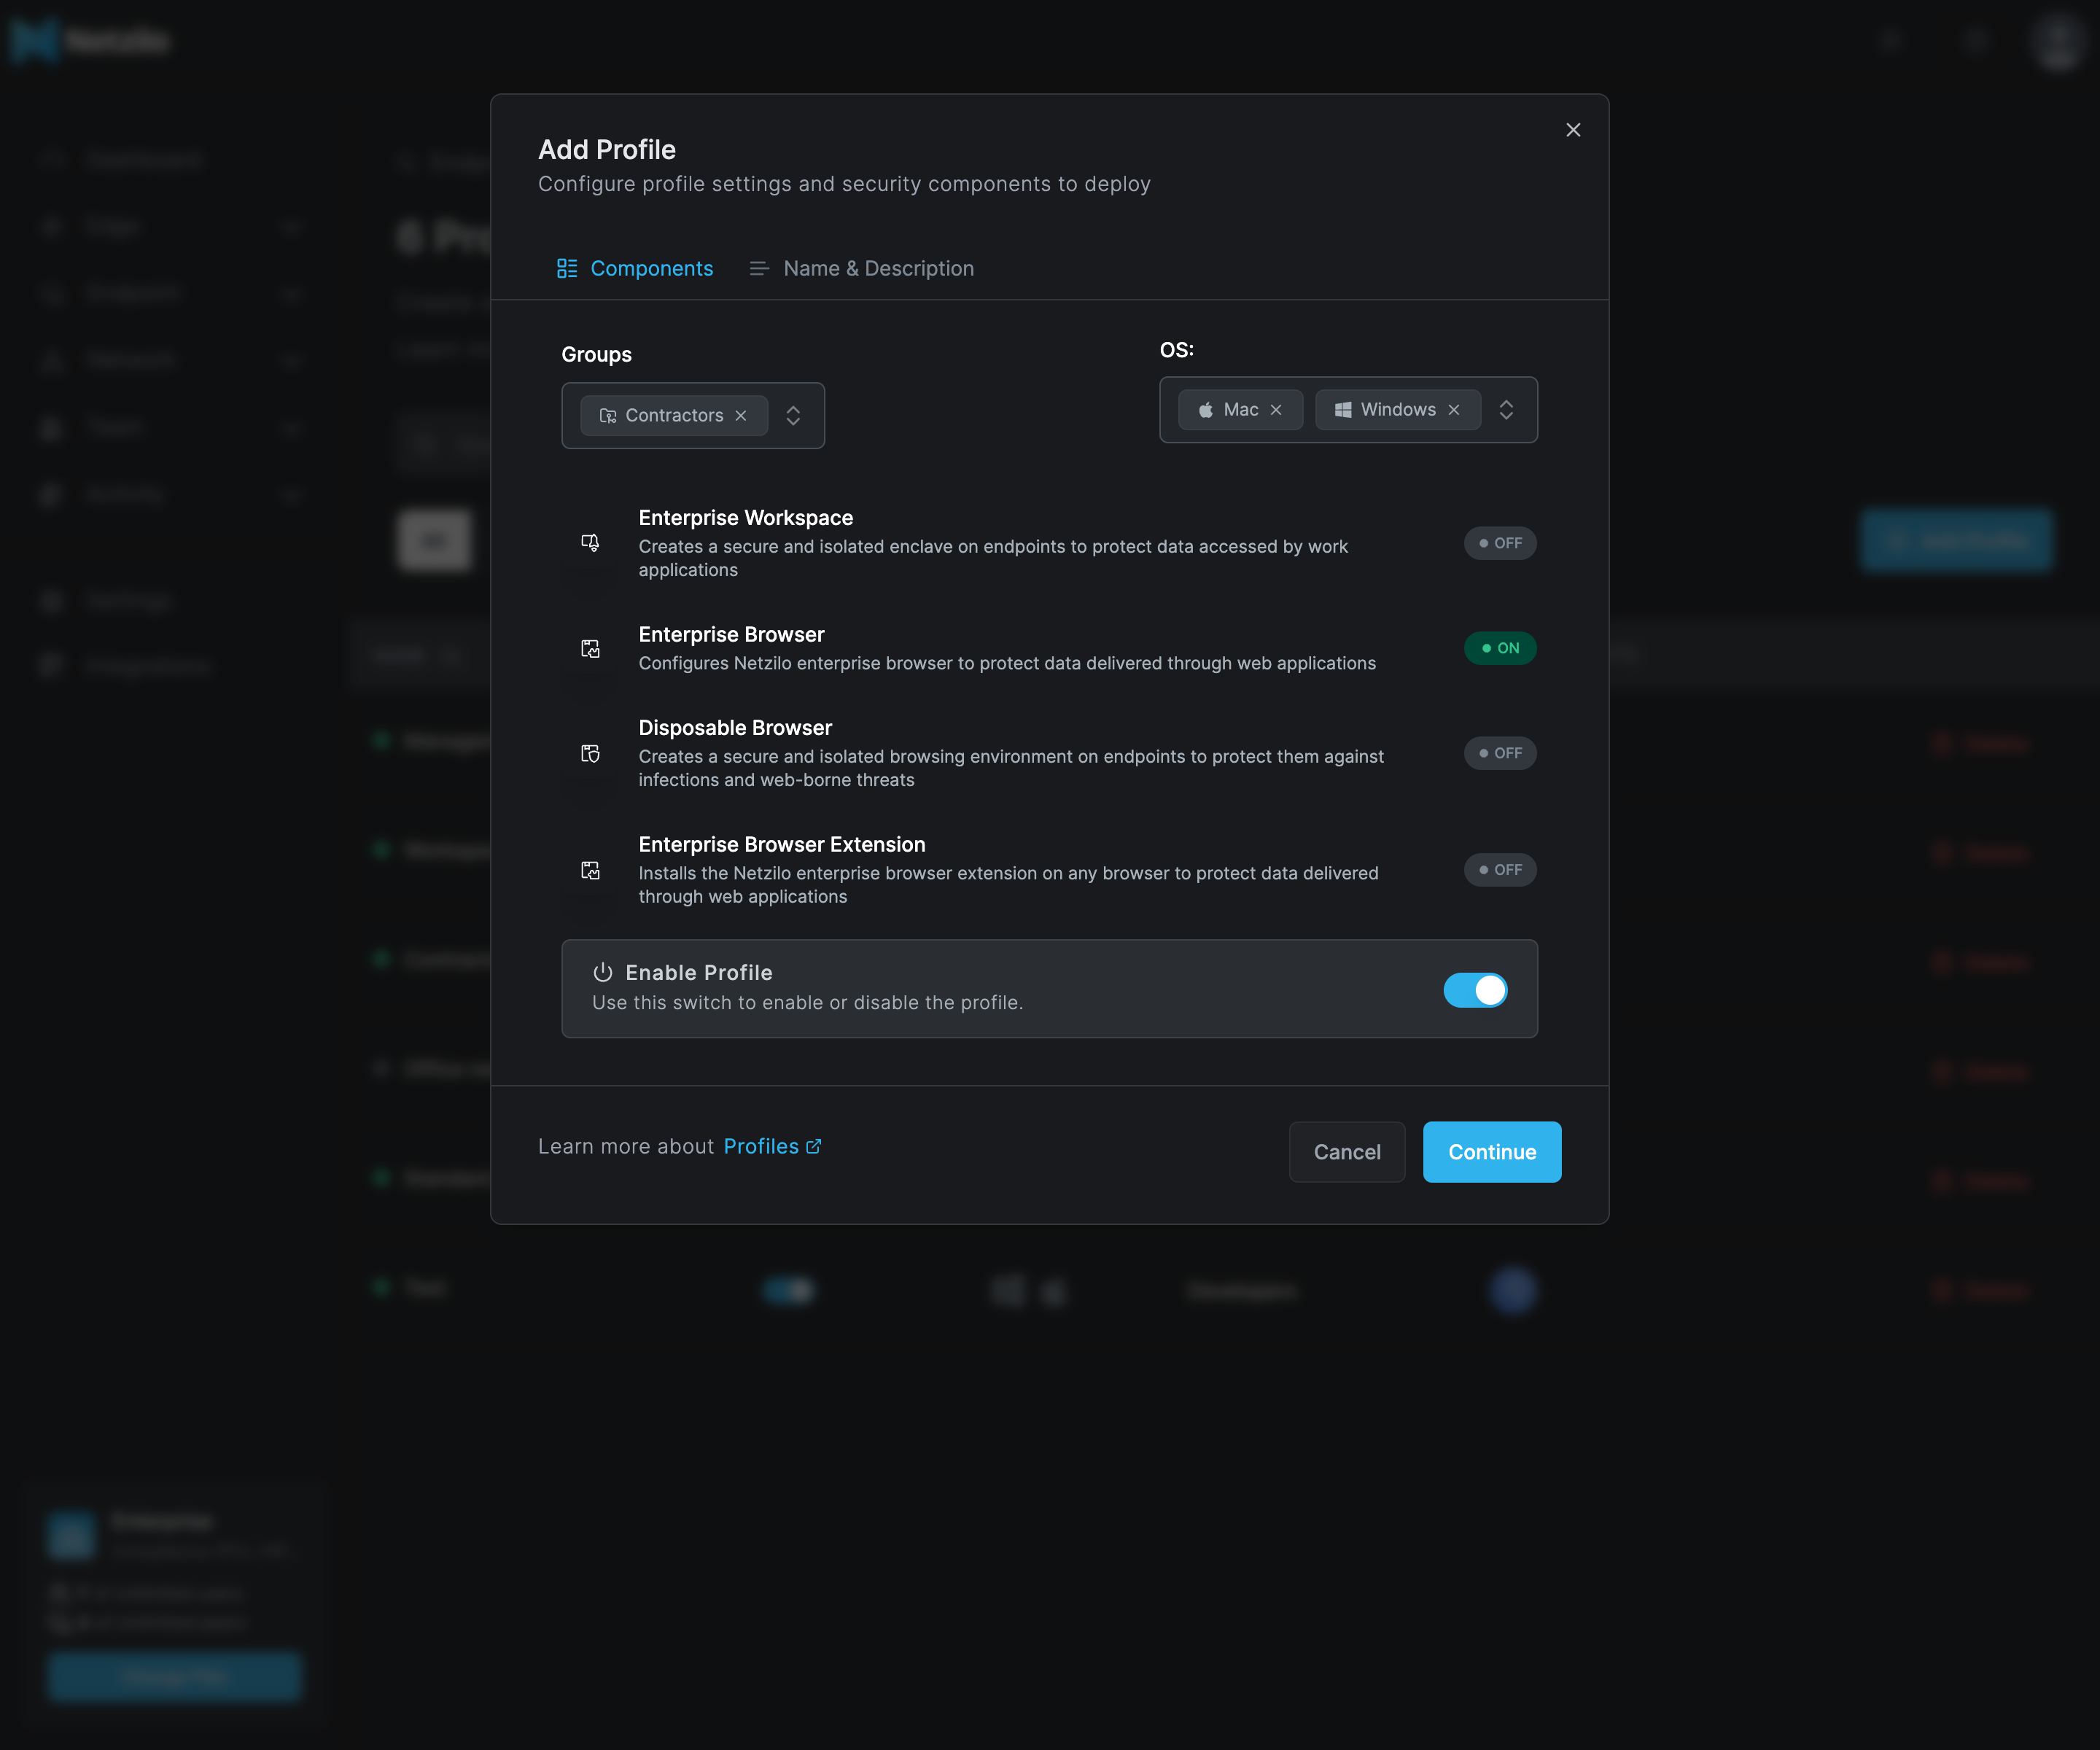
Task: Switch to the Components tab
Action: click(635, 268)
